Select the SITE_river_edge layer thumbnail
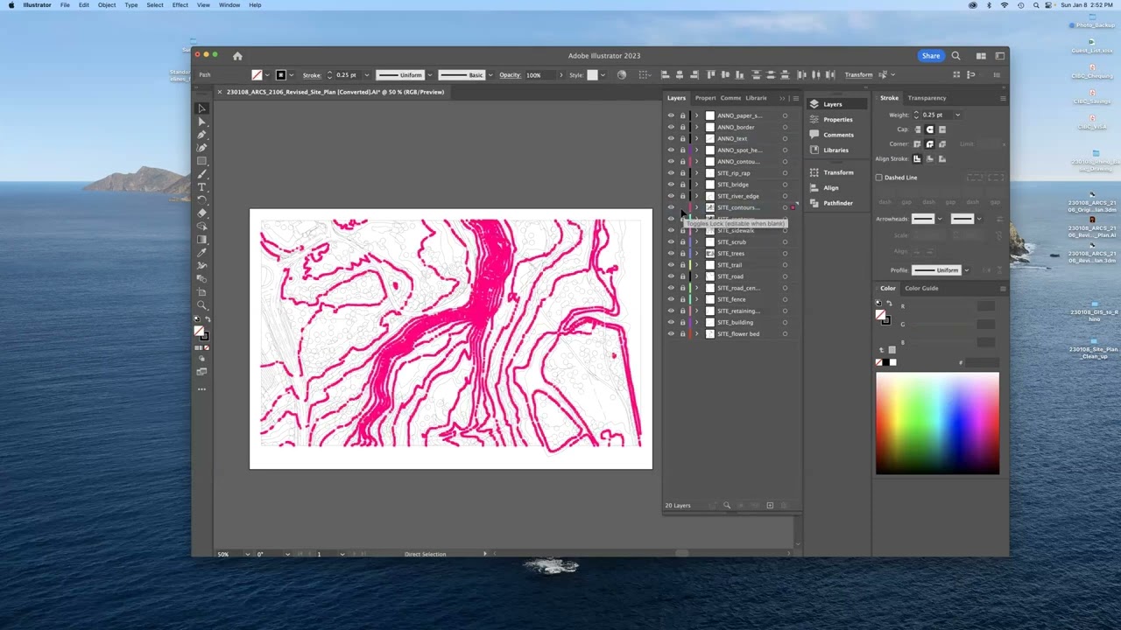1121x630 pixels. (710, 196)
